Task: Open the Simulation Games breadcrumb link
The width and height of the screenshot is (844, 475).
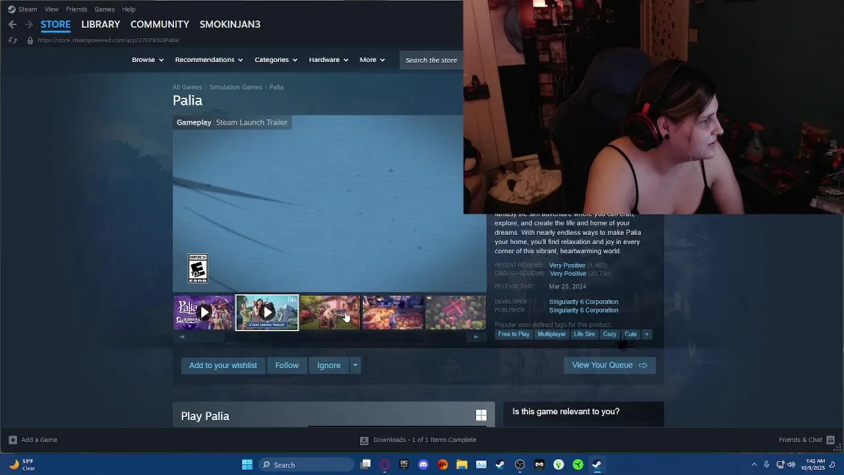Action: point(235,87)
